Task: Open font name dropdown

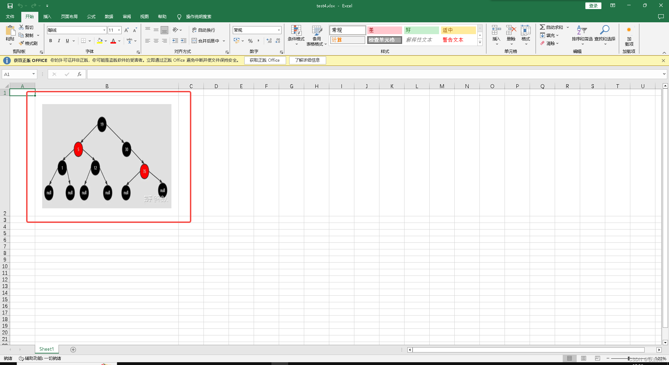Action: 104,30
